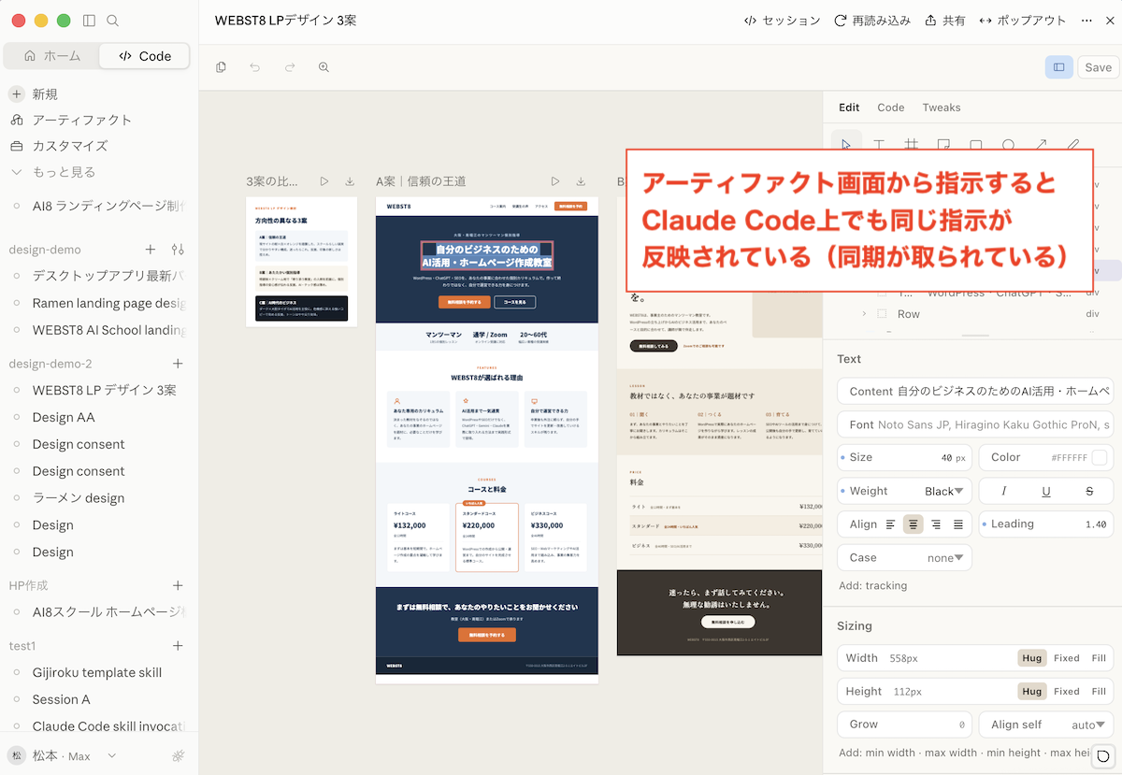
Task: Toggle the inspector panel icon next to Save
Action: pyautogui.click(x=1058, y=67)
